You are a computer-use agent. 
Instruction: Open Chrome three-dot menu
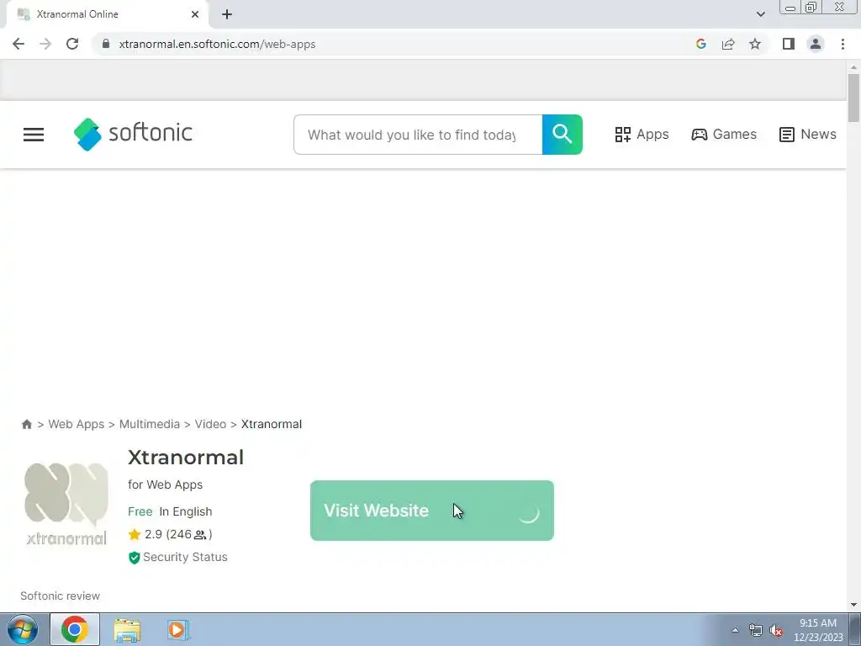[843, 44]
